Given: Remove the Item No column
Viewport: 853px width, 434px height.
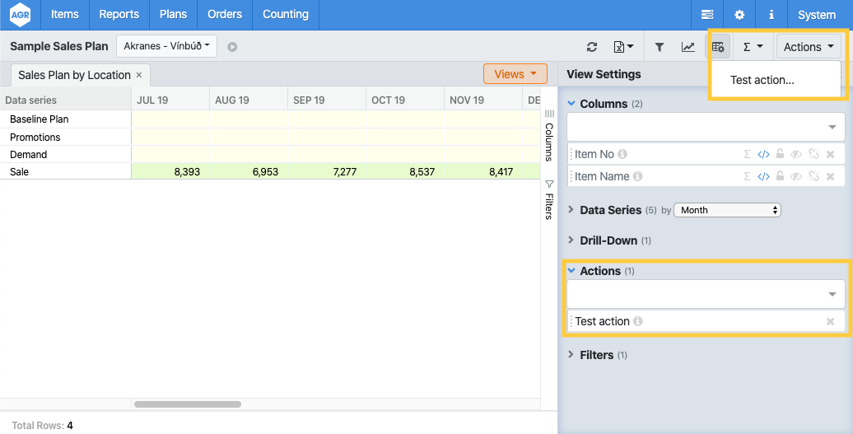Looking at the screenshot, I should tap(830, 155).
